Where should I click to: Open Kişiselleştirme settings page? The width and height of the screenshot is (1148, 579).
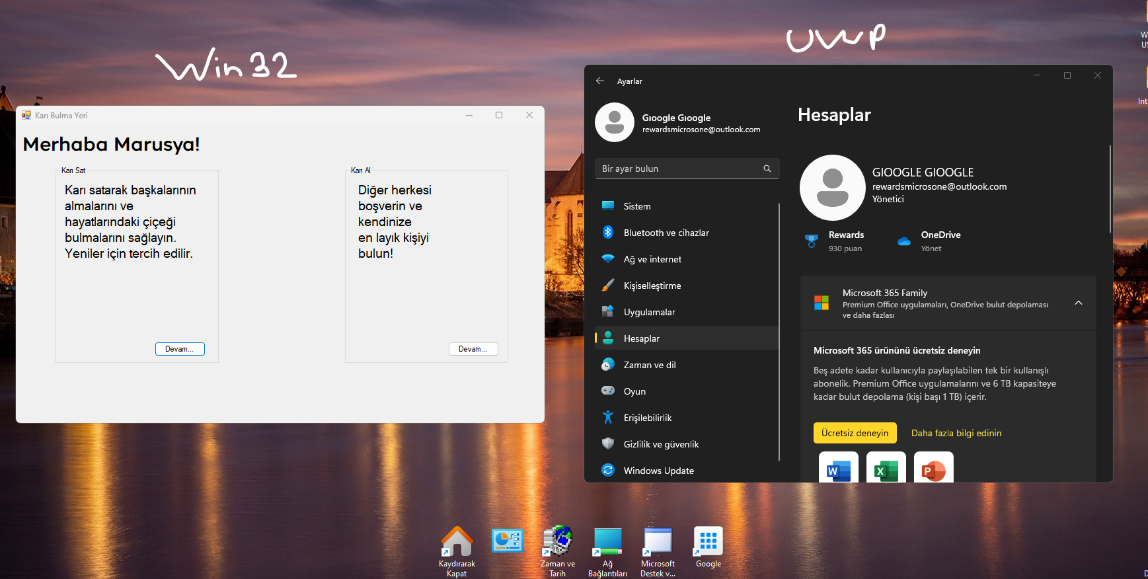[687, 285]
